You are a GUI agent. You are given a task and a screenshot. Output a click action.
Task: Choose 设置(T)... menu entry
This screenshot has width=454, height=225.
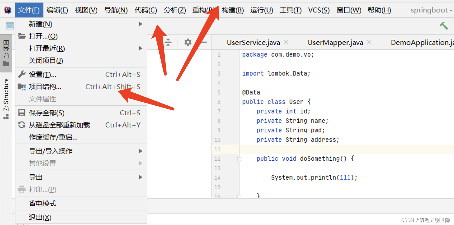coord(81,75)
